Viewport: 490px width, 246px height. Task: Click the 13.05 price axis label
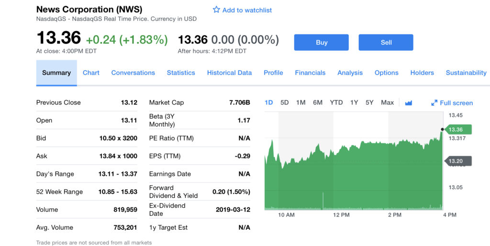coord(456,187)
